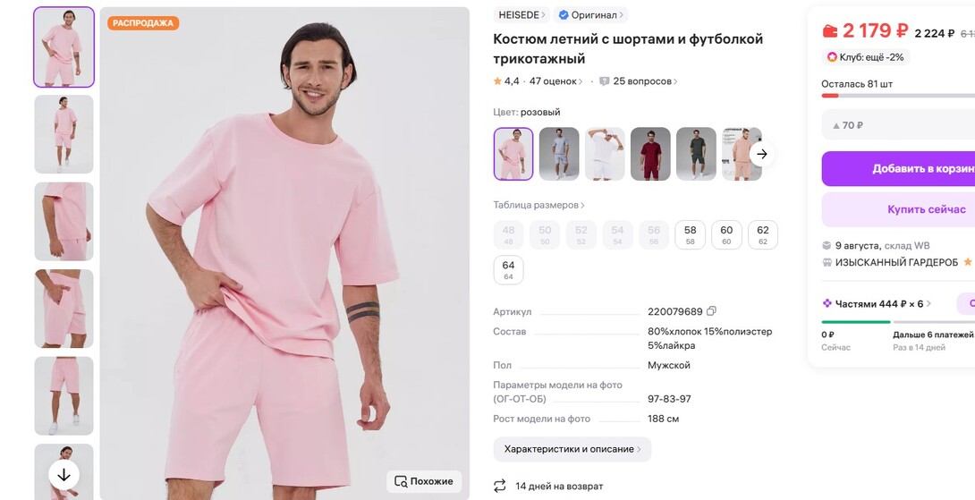
Task: Show the second product photo thumbnail
Action: click(64, 134)
